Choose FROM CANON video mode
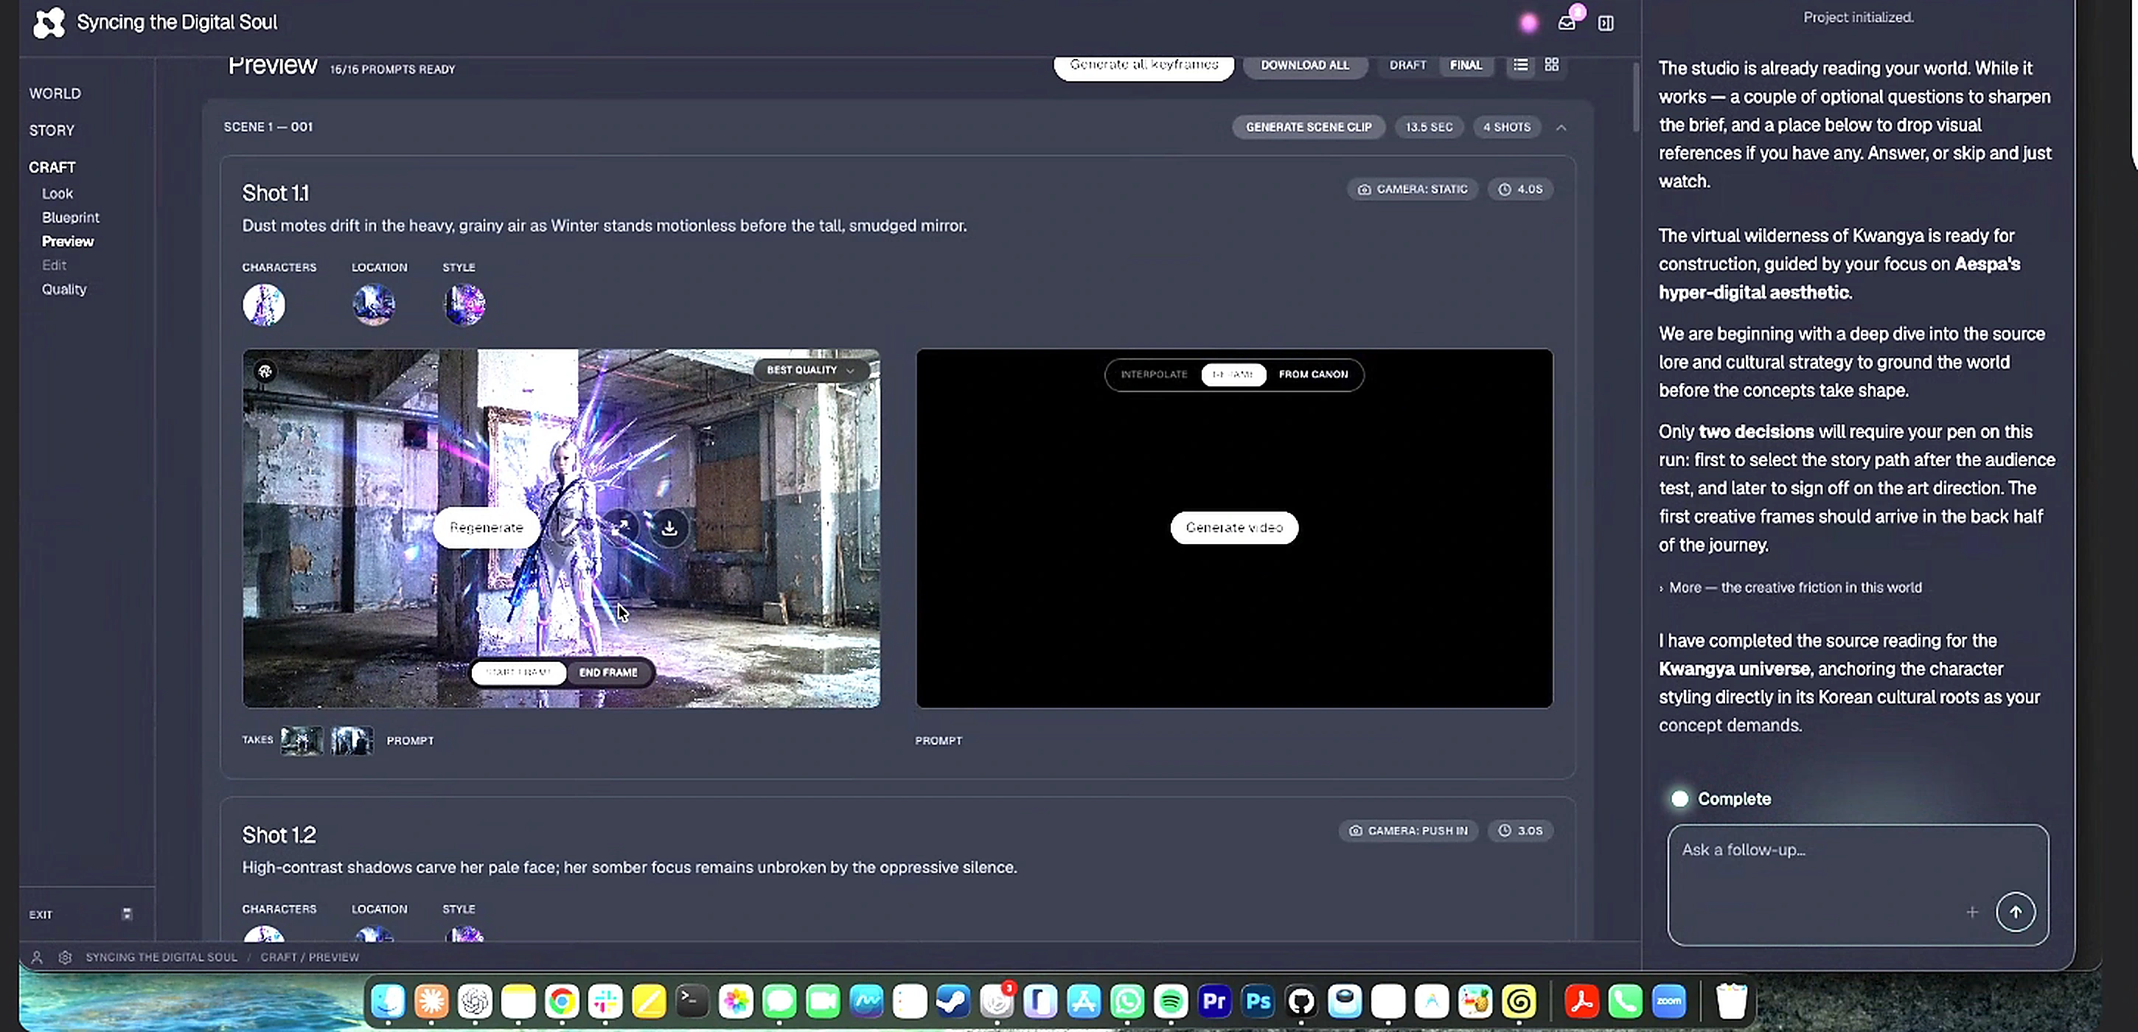This screenshot has width=2138, height=1032. pyautogui.click(x=1313, y=374)
